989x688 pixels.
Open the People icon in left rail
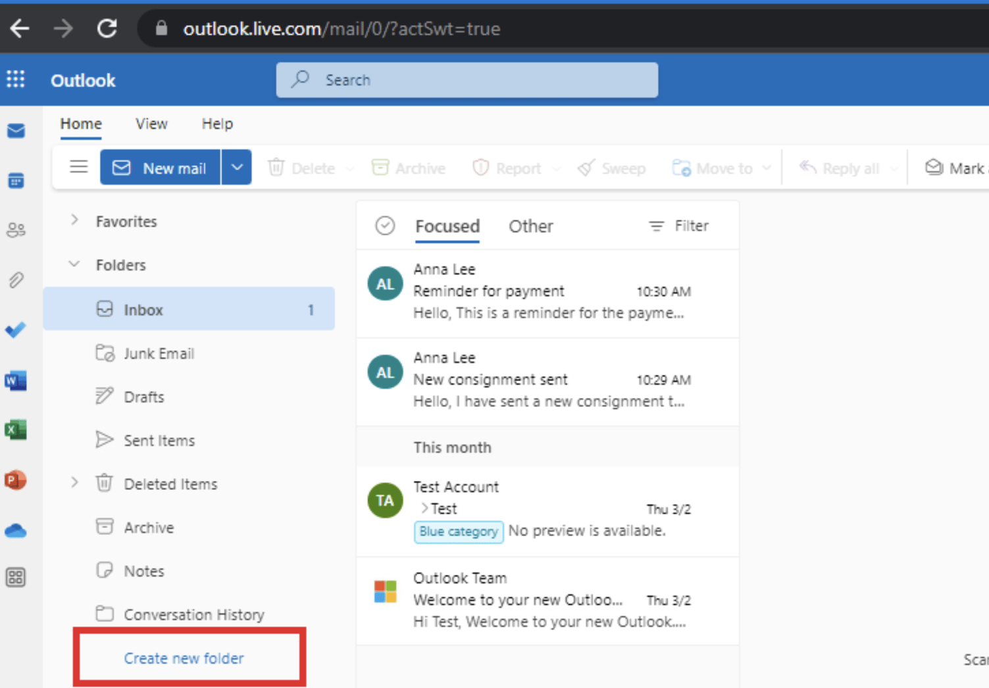(16, 230)
